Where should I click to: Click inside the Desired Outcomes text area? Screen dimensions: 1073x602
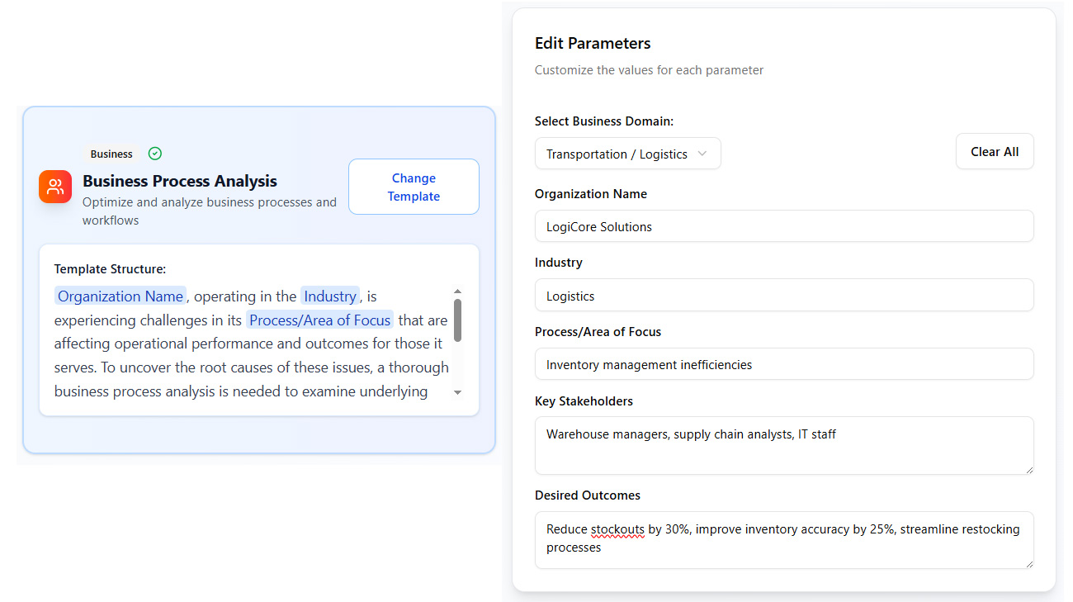783,539
